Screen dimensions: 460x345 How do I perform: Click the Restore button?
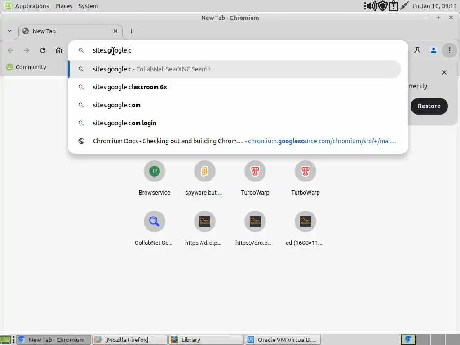point(429,106)
